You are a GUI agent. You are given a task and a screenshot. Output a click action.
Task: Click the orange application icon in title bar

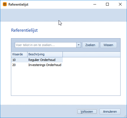click(5, 4)
